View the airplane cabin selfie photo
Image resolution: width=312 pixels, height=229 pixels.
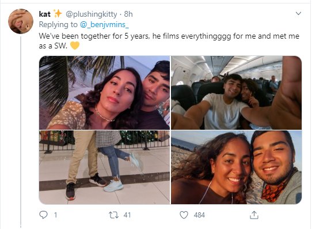[237, 93]
